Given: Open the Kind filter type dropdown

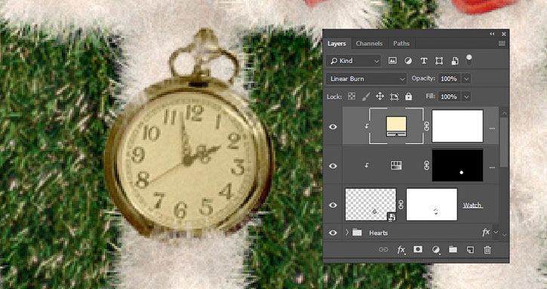Looking at the screenshot, I should (x=354, y=61).
